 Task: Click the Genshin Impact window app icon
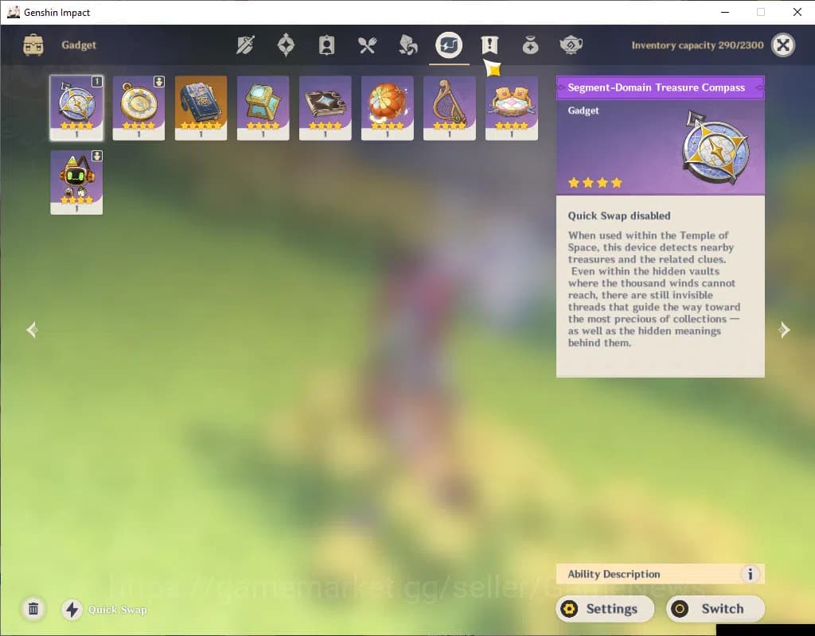[x=13, y=12]
